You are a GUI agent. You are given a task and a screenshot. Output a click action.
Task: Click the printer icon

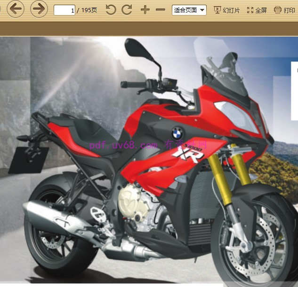coord(278,10)
